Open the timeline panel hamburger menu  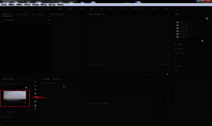(x=61, y=79)
